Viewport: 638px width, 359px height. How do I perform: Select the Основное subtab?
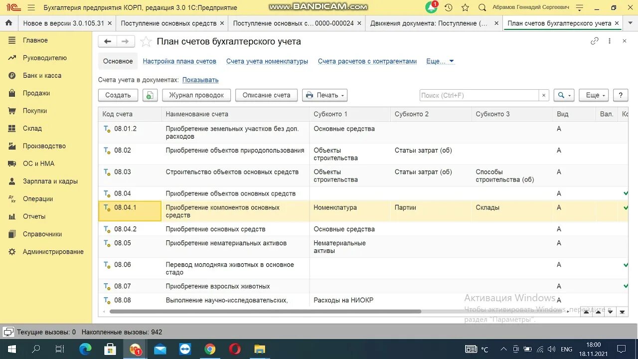coord(118,61)
